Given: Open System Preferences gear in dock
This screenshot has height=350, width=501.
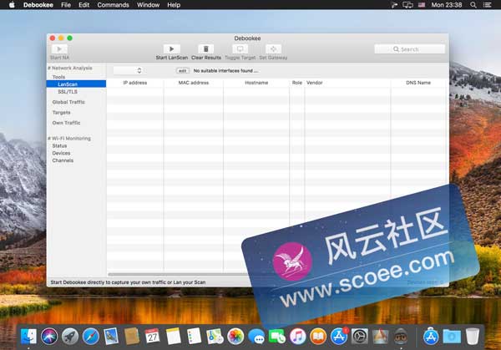Looking at the screenshot, I should (359, 337).
